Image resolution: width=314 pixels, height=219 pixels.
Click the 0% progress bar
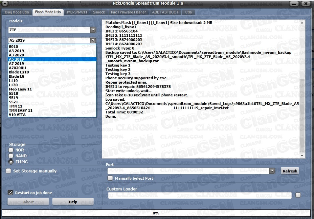pos(156,213)
